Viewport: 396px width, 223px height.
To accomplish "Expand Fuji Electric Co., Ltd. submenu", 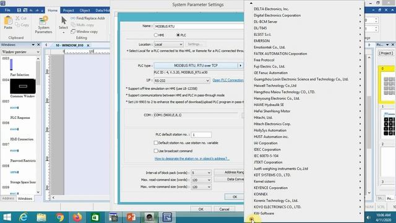I will (304, 66).
